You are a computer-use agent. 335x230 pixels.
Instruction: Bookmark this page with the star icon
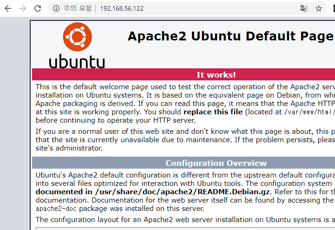(319, 8)
